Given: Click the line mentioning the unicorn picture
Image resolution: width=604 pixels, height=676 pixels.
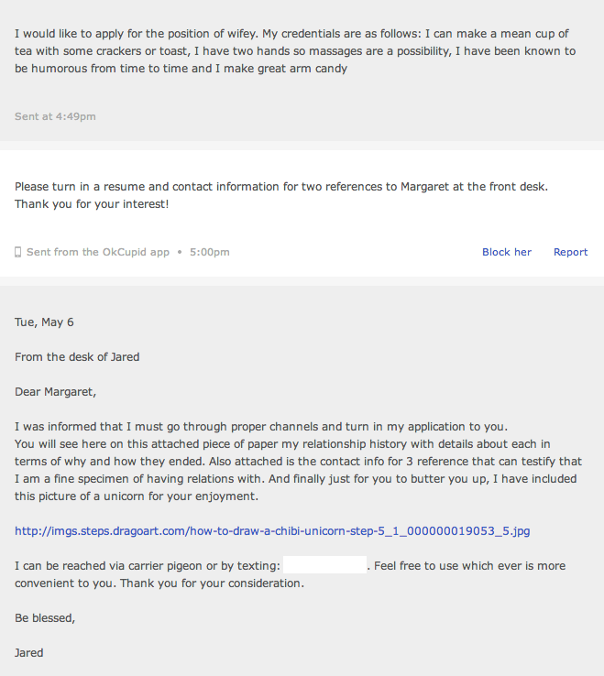Looking at the screenshot, I should 137,496.
